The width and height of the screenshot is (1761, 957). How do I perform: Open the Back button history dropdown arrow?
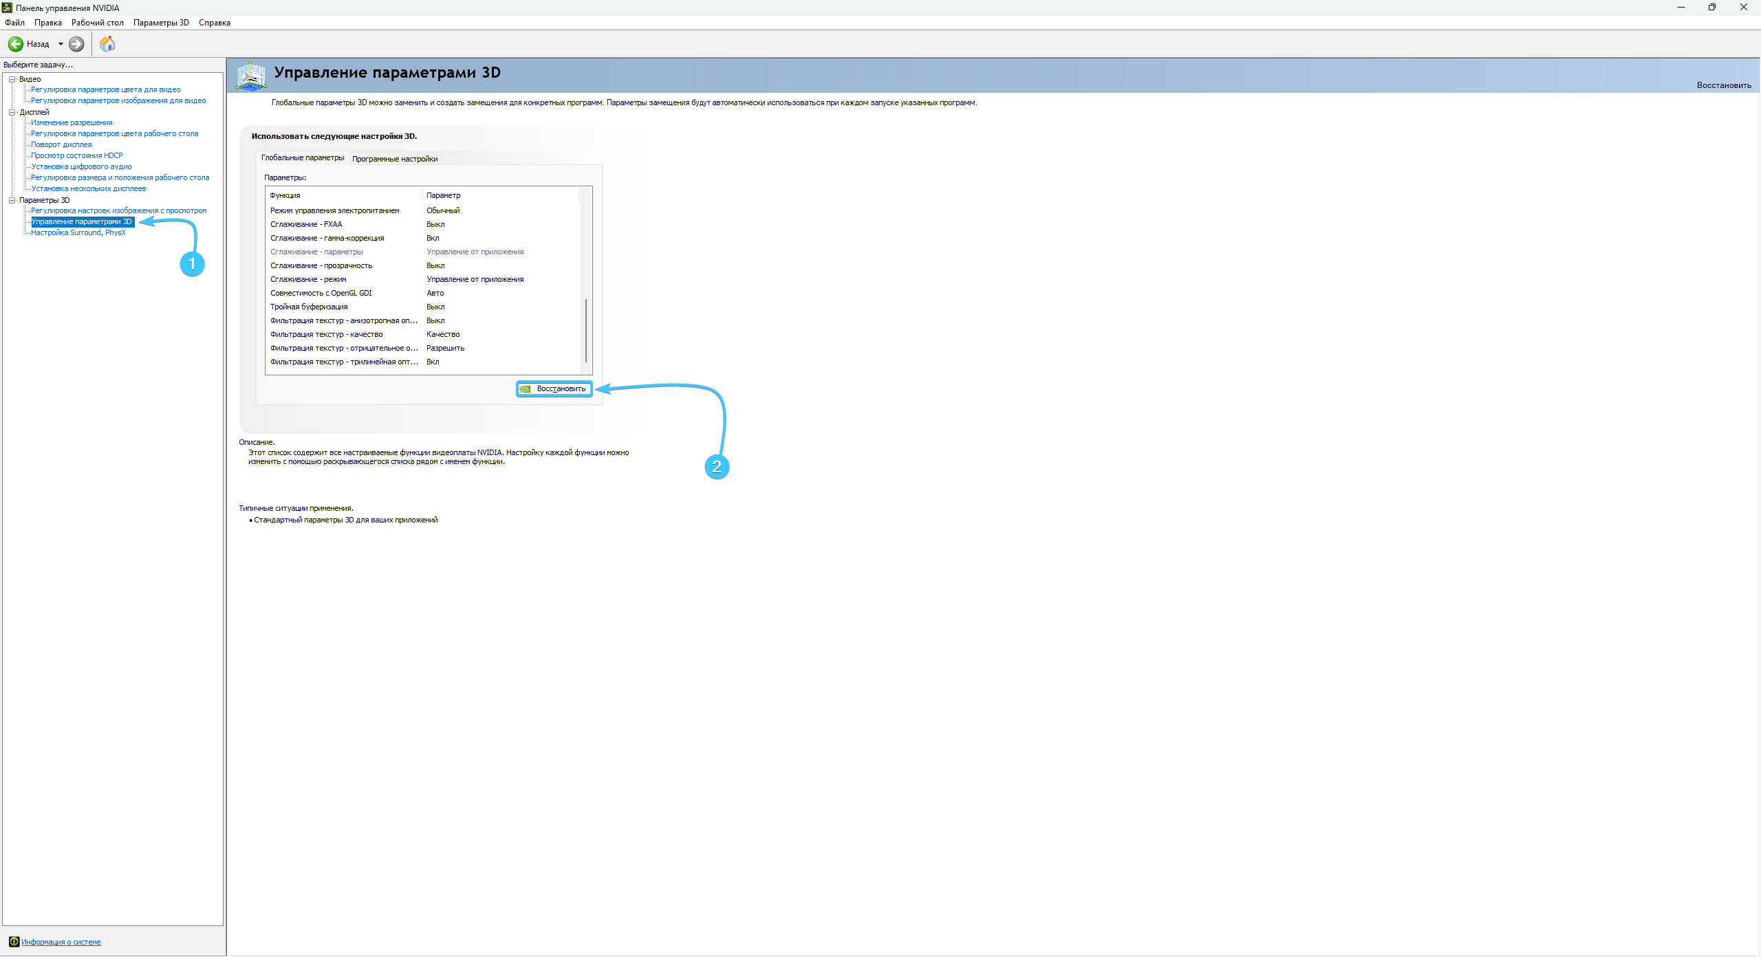[x=61, y=44]
